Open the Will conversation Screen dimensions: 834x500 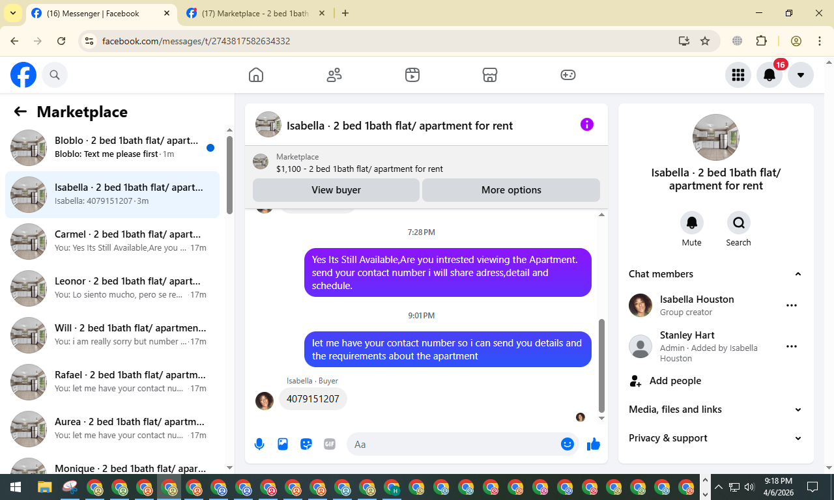coord(112,335)
